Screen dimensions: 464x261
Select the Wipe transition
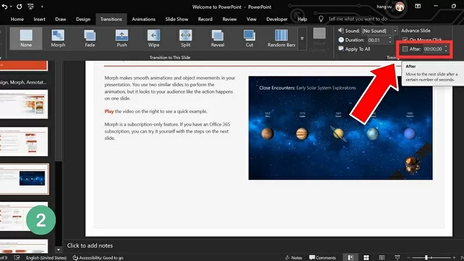coord(154,39)
